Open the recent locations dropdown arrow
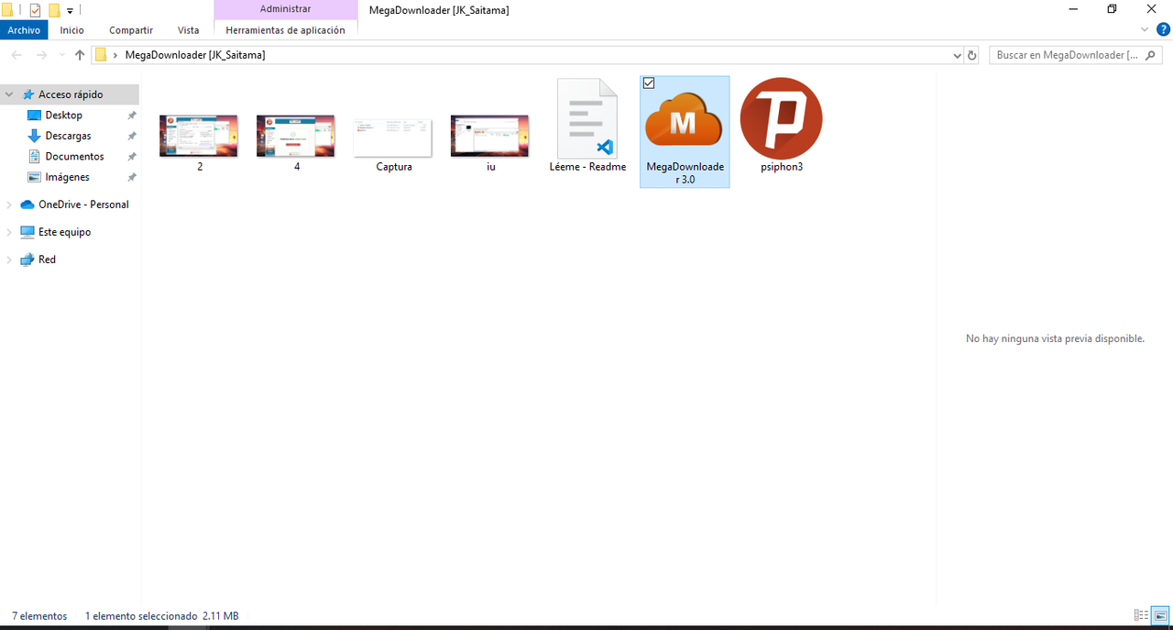Image resolution: width=1173 pixels, height=630 pixels. (x=61, y=55)
